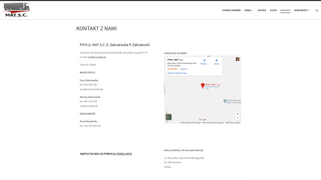Click the star Zapisz save icon
Image resolution: width=321 pixels, height=180 pixels.
pyautogui.click(x=216, y=61)
